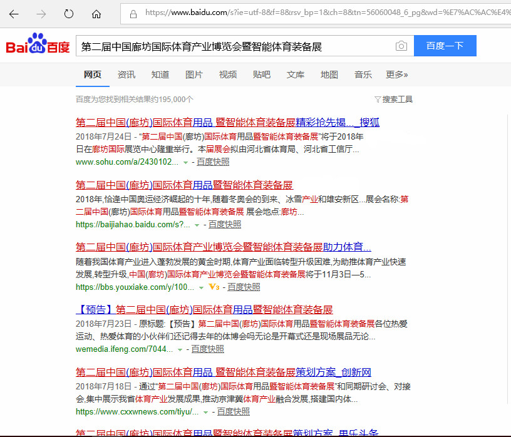Open the 音乐 tab
The width and height of the screenshot is (511, 437).
point(363,75)
